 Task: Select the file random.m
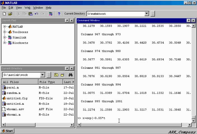(13, 93)
